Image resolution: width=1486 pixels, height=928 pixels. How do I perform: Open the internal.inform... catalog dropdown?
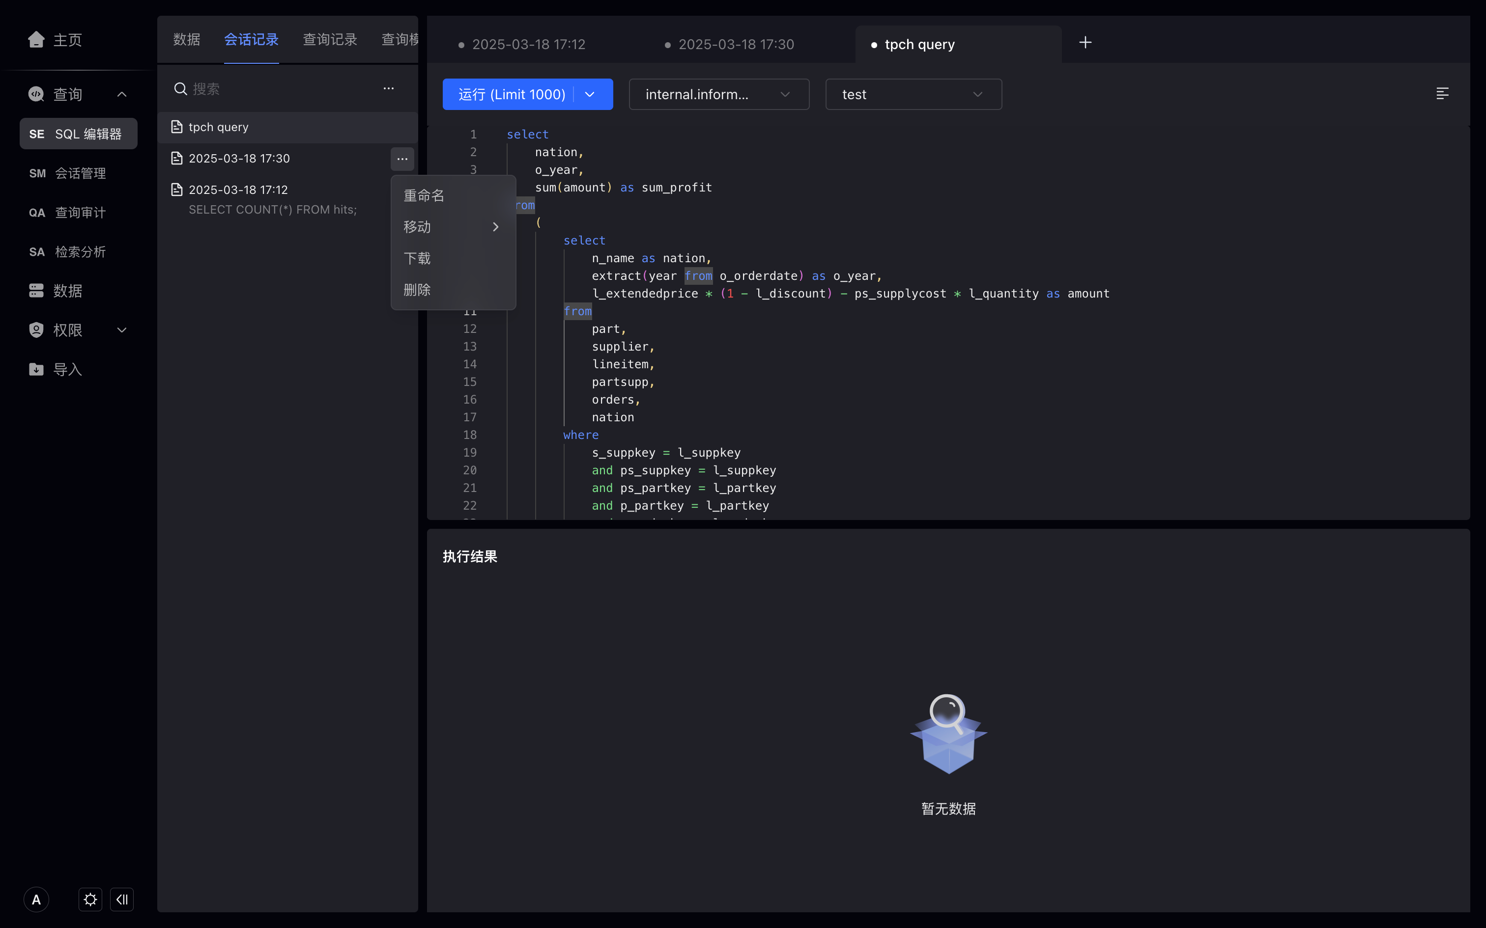pos(719,94)
